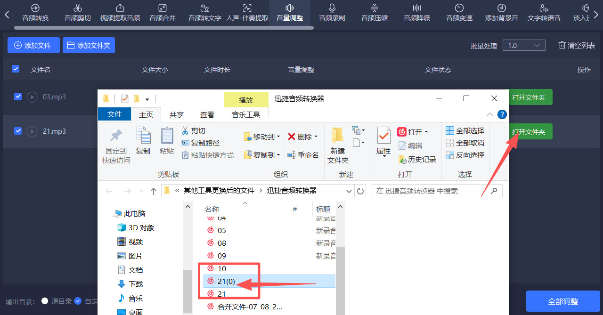Open the 视频提取音频 tool
The height and width of the screenshot is (315, 603).
[x=120, y=13]
